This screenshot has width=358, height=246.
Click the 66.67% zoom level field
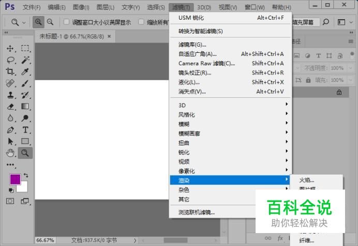click(x=45, y=240)
